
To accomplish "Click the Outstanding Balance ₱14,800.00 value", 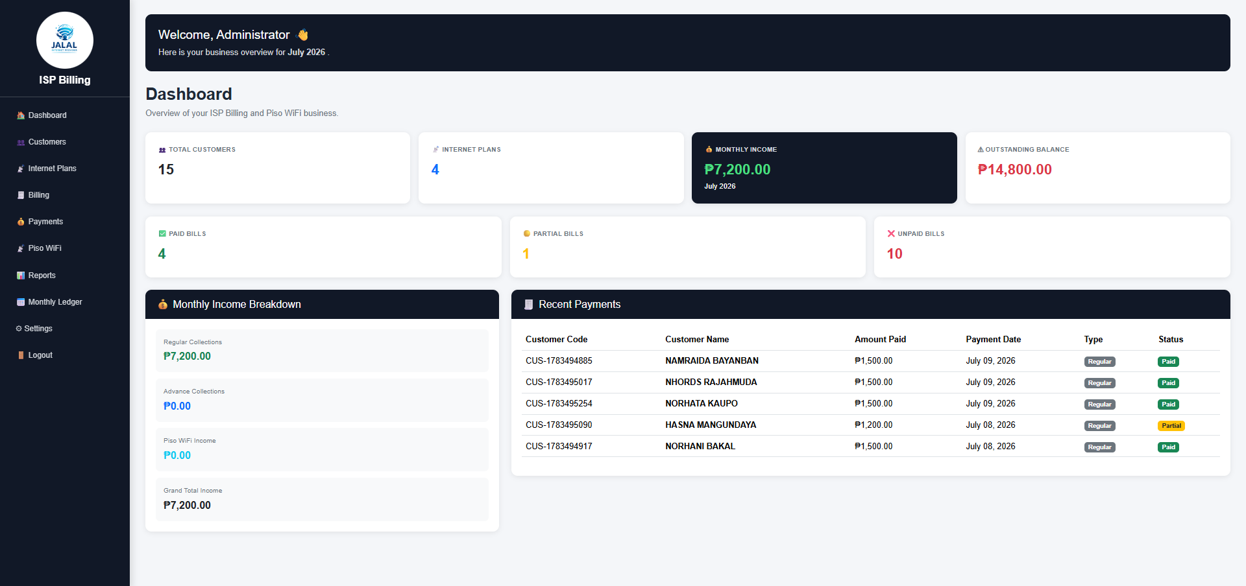I will (x=1015, y=170).
